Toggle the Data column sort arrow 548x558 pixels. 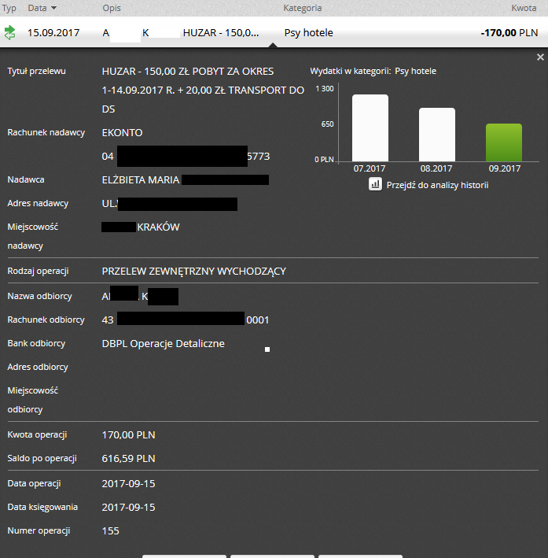(53, 8)
